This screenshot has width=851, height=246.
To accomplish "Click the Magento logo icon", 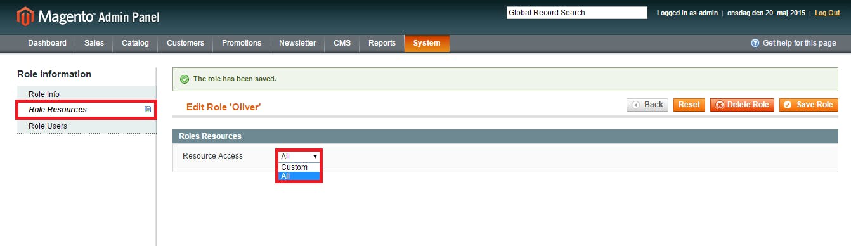I will 25,16.
